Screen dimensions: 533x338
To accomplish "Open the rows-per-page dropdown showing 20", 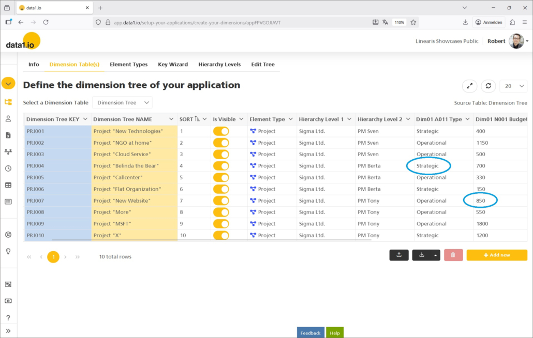I will click(x=514, y=86).
